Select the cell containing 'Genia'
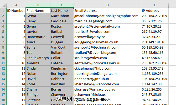 point(38,16)
